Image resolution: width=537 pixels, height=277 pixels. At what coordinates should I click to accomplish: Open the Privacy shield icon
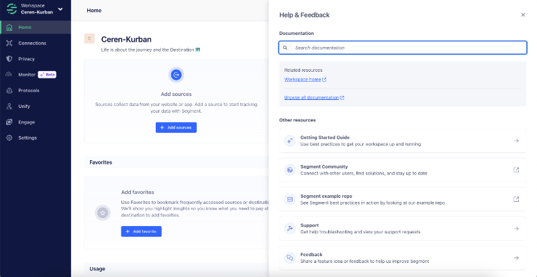9,59
